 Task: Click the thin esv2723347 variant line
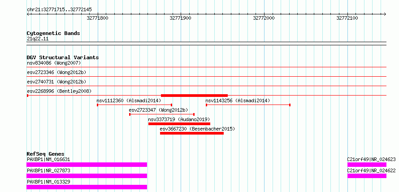(x=162, y=114)
